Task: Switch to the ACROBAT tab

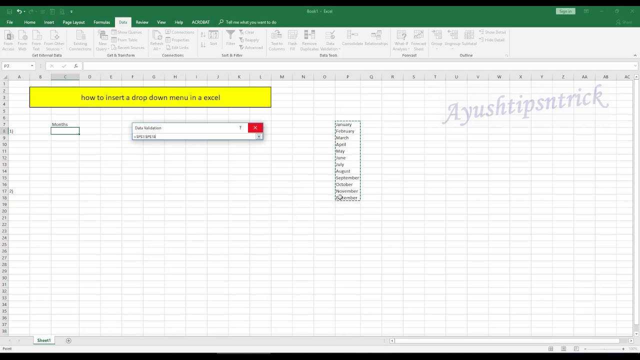Action: [x=200, y=22]
